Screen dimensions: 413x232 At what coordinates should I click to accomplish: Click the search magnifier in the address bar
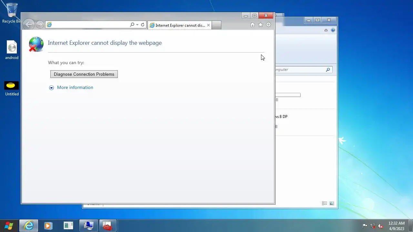(x=132, y=25)
